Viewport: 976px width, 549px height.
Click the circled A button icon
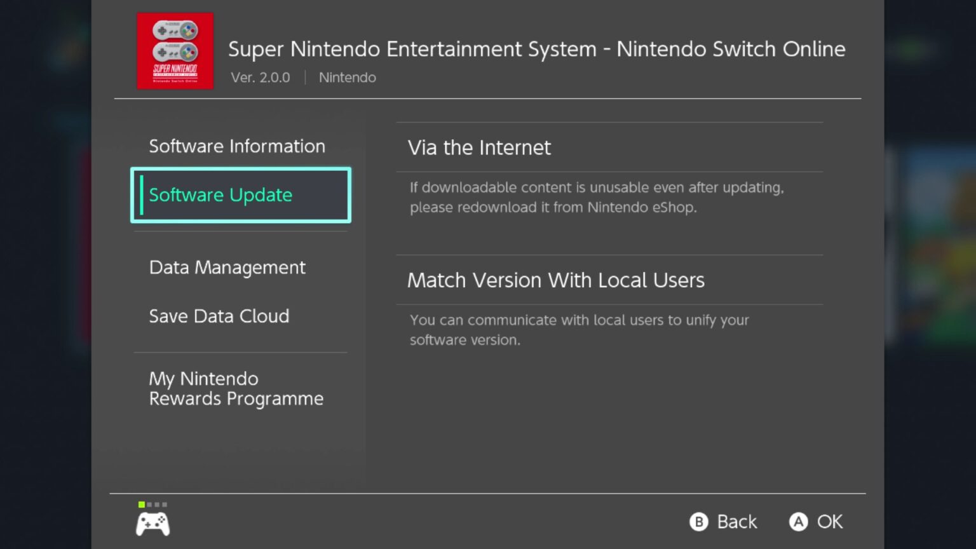799,522
